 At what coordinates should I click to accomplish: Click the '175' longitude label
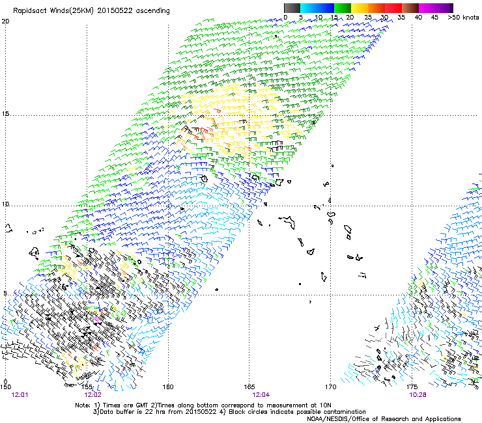coord(412,387)
